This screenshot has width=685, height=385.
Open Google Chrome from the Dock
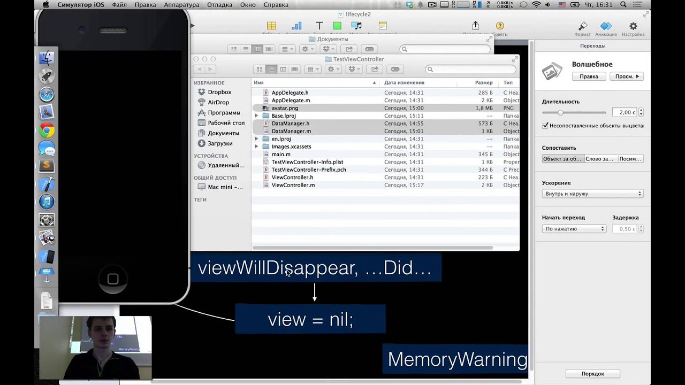point(47,130)
